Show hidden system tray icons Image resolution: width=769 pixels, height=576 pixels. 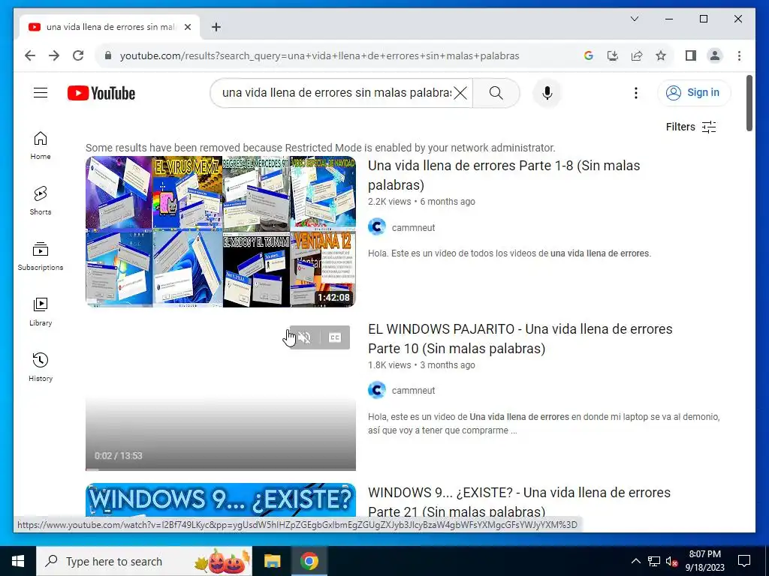pos(635,561)
